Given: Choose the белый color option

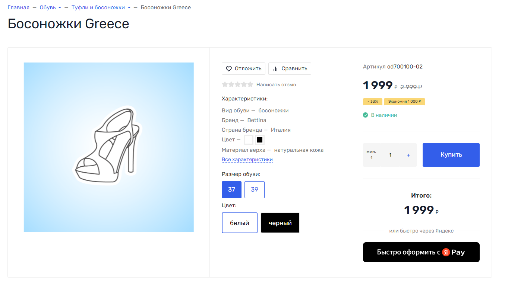Looking at the screenshot, I should 240,223.
